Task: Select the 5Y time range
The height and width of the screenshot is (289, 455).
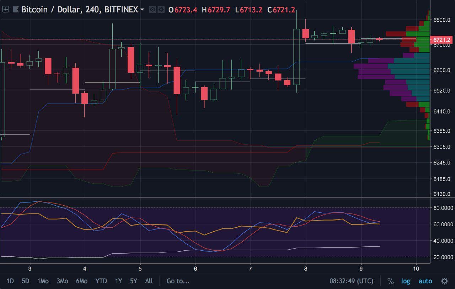Action: pyautogui.click(x=133, y=281)
